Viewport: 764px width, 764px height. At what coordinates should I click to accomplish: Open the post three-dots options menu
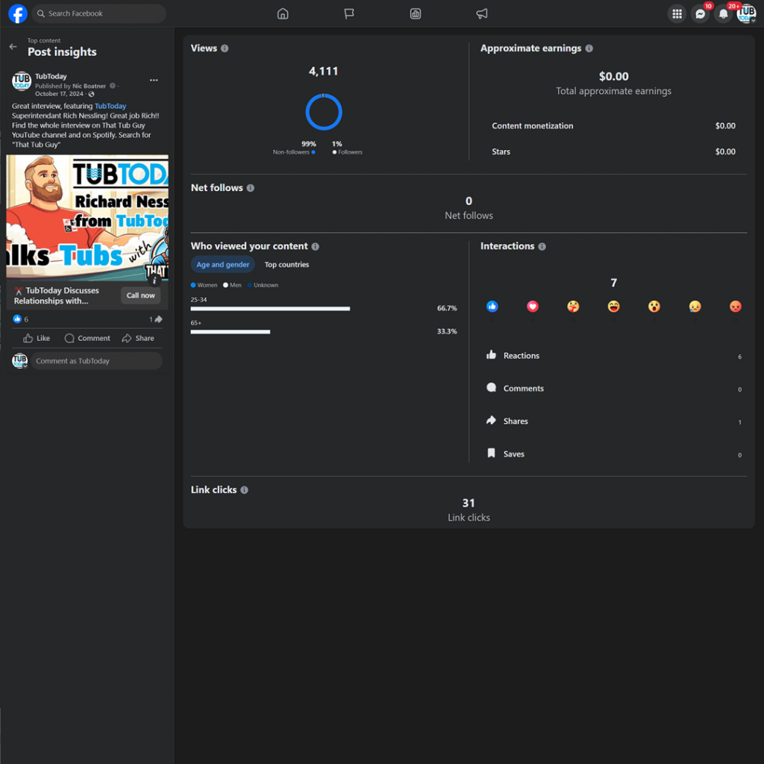154,80
